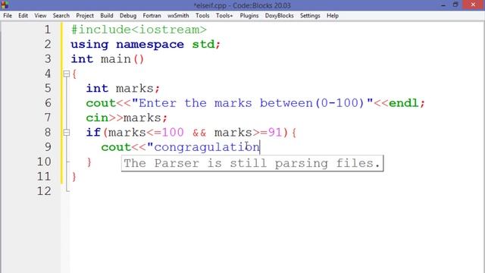Open the Search menu

tap(61, 15)
